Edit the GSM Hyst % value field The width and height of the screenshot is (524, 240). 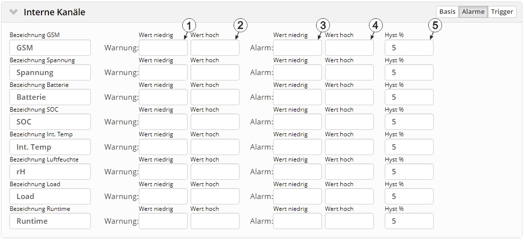(409, 48)
